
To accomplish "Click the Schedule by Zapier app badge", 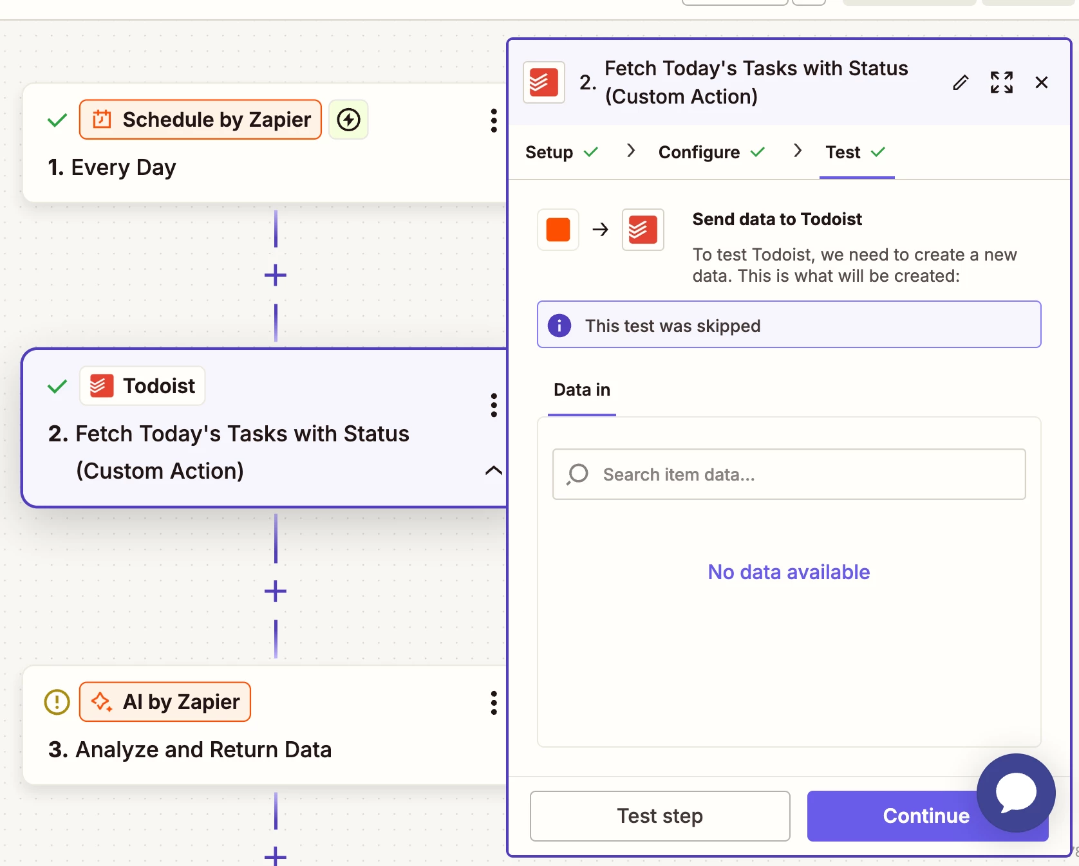I will point(200,120).
